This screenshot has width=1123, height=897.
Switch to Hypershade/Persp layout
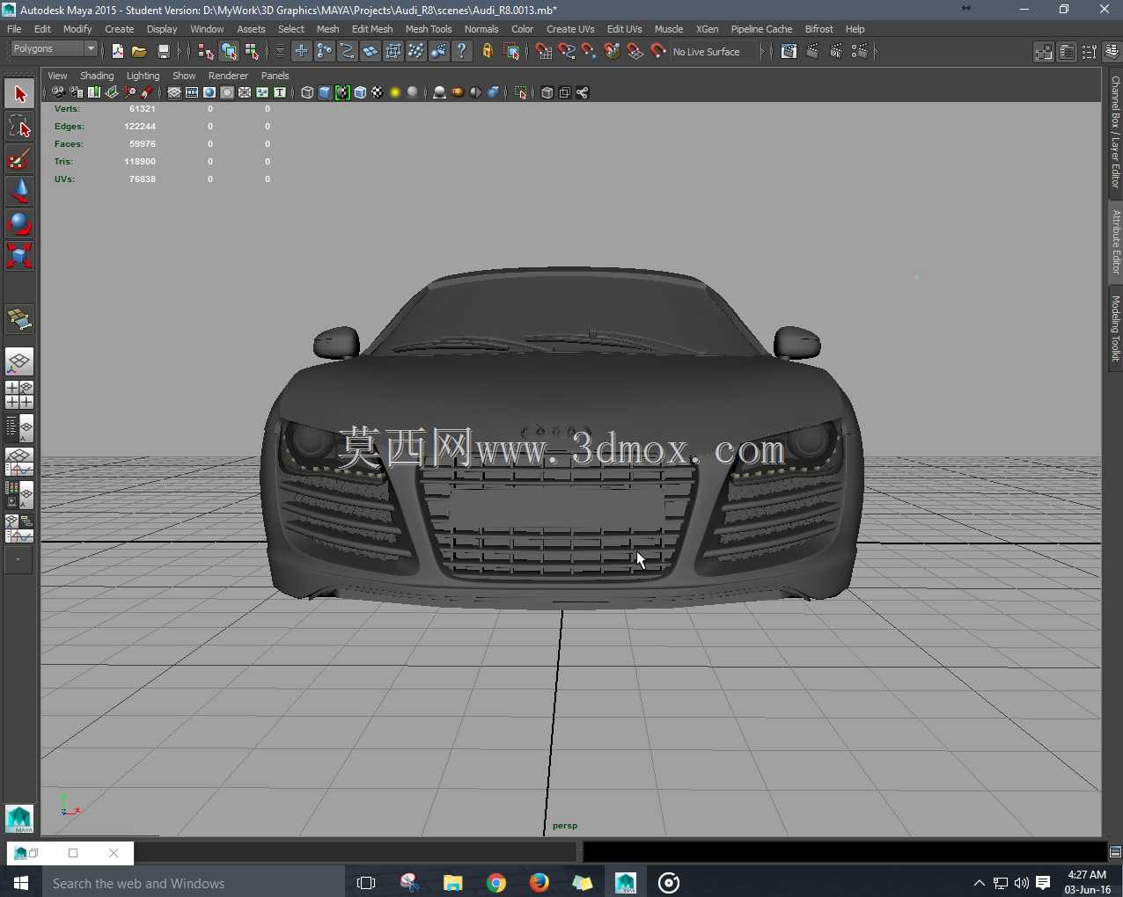(x=19, y=495)
